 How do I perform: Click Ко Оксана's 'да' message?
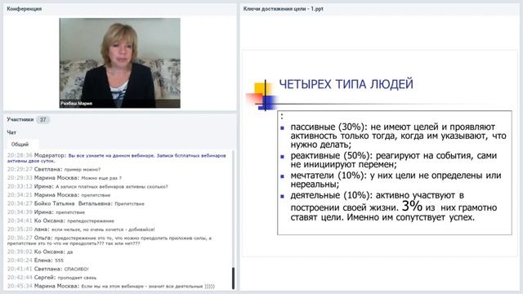(40, 252)
